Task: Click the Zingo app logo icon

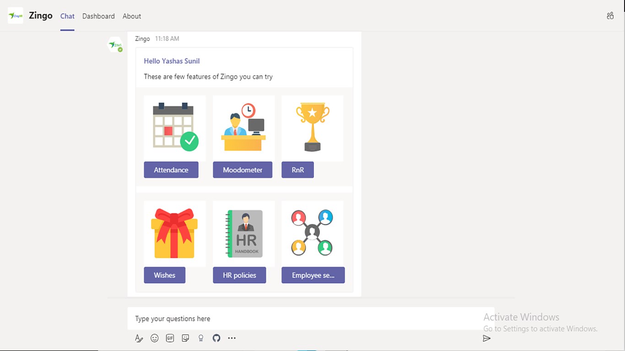Action: pyautogui.click(x=16, y=16)
